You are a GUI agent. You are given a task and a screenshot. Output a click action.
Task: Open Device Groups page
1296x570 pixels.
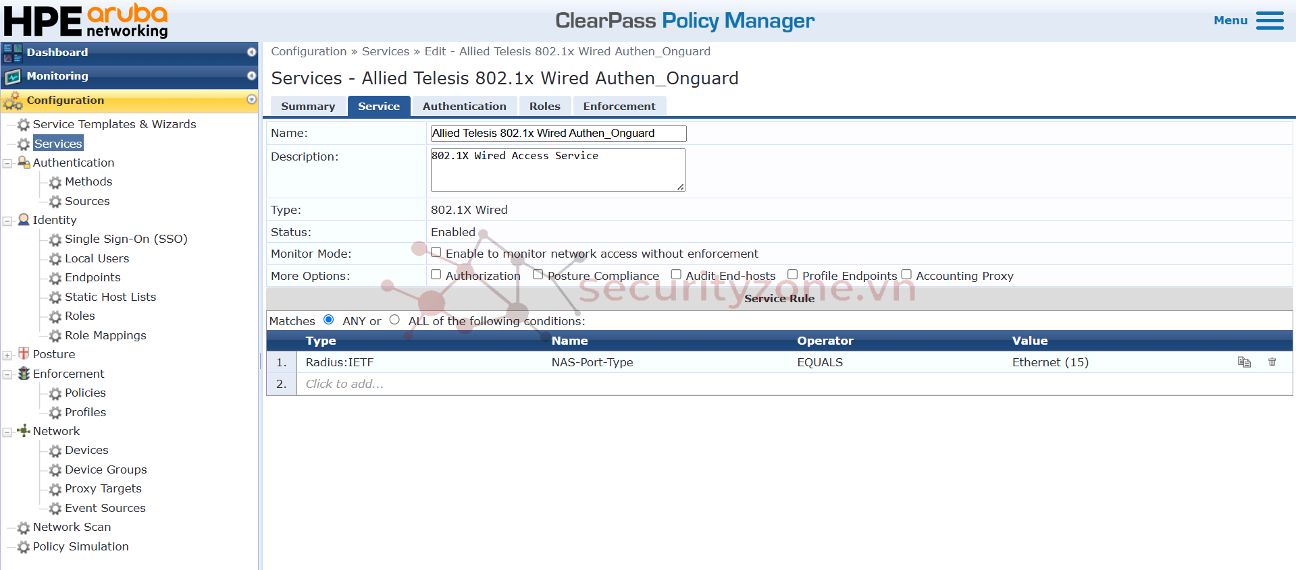point(106,469)
